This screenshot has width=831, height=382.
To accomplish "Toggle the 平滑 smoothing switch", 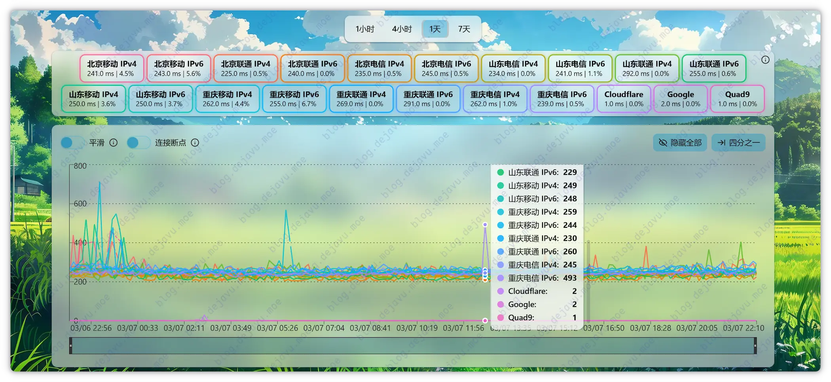I will (x=72, y=143).
